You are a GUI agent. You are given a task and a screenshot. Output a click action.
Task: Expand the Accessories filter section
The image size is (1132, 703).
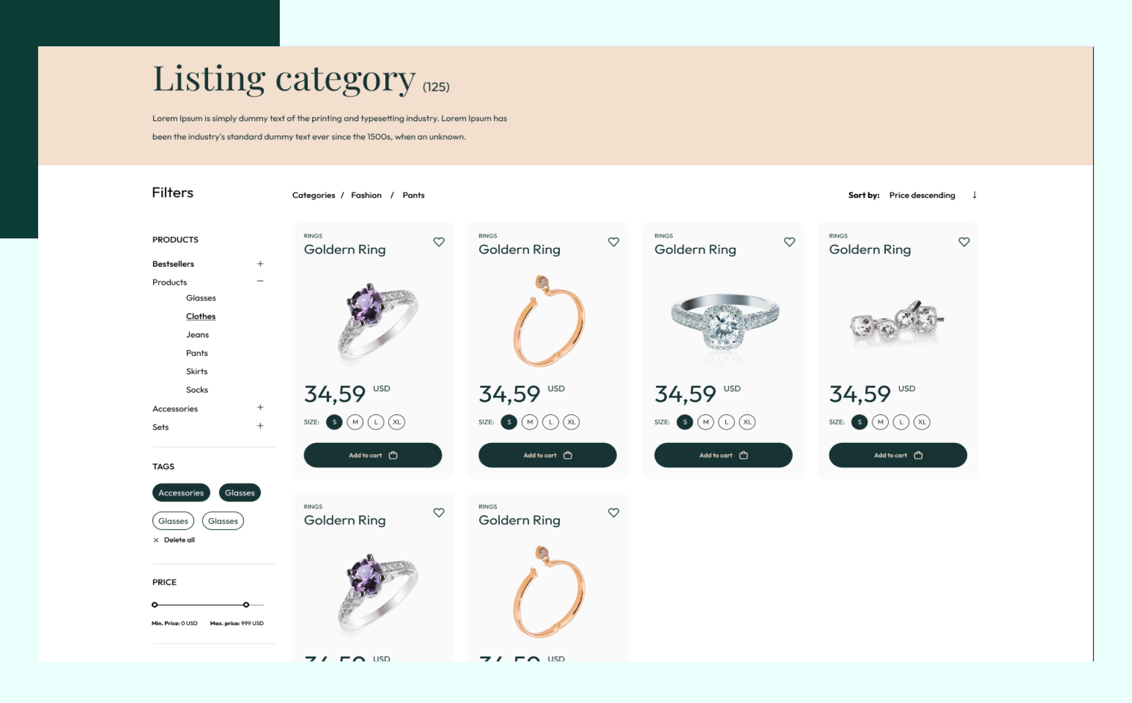pyautogui.click(x=260, y=408)
